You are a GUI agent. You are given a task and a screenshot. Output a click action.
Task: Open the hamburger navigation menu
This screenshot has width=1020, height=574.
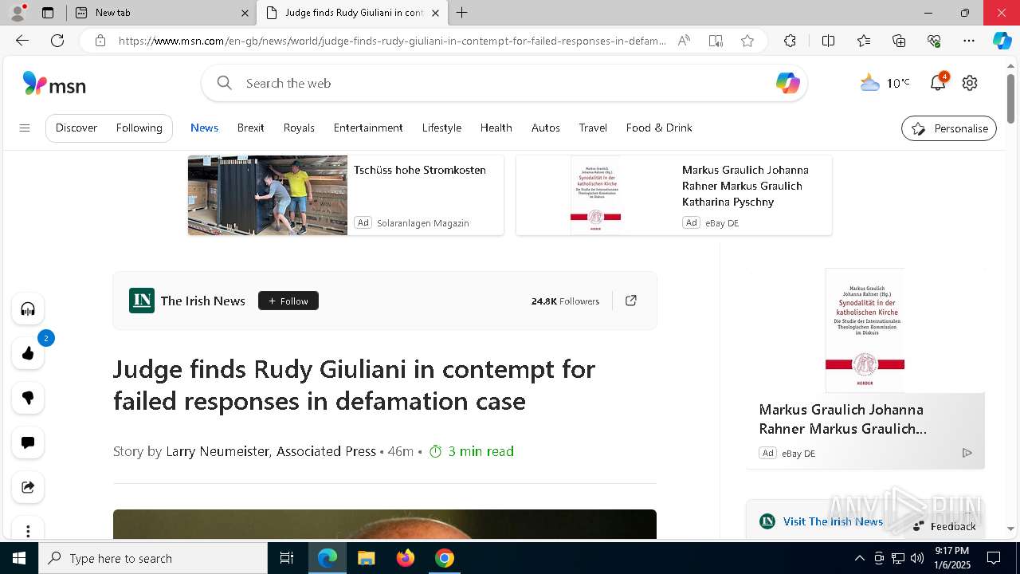(25, 128)
